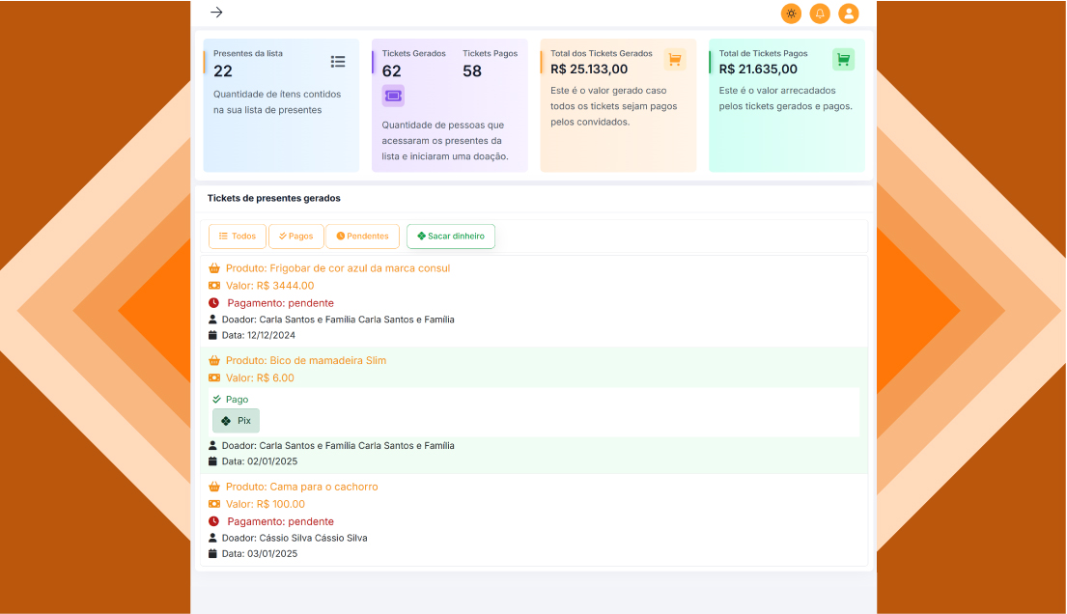1067x614 pixels.
Task: Click the list icon in Presentes da lista card
Action: coord(338,62)
